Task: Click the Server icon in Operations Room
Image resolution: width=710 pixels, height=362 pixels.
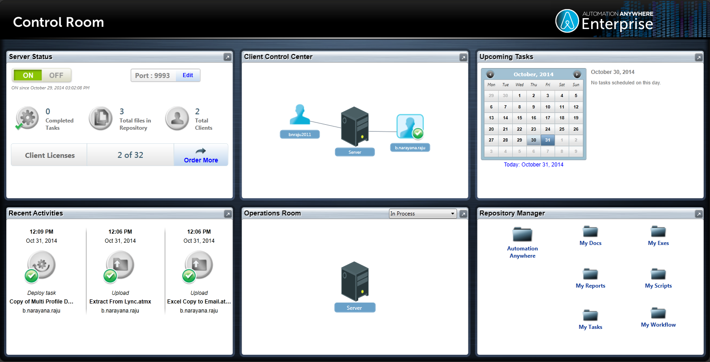Action: (x=355, y=281)
